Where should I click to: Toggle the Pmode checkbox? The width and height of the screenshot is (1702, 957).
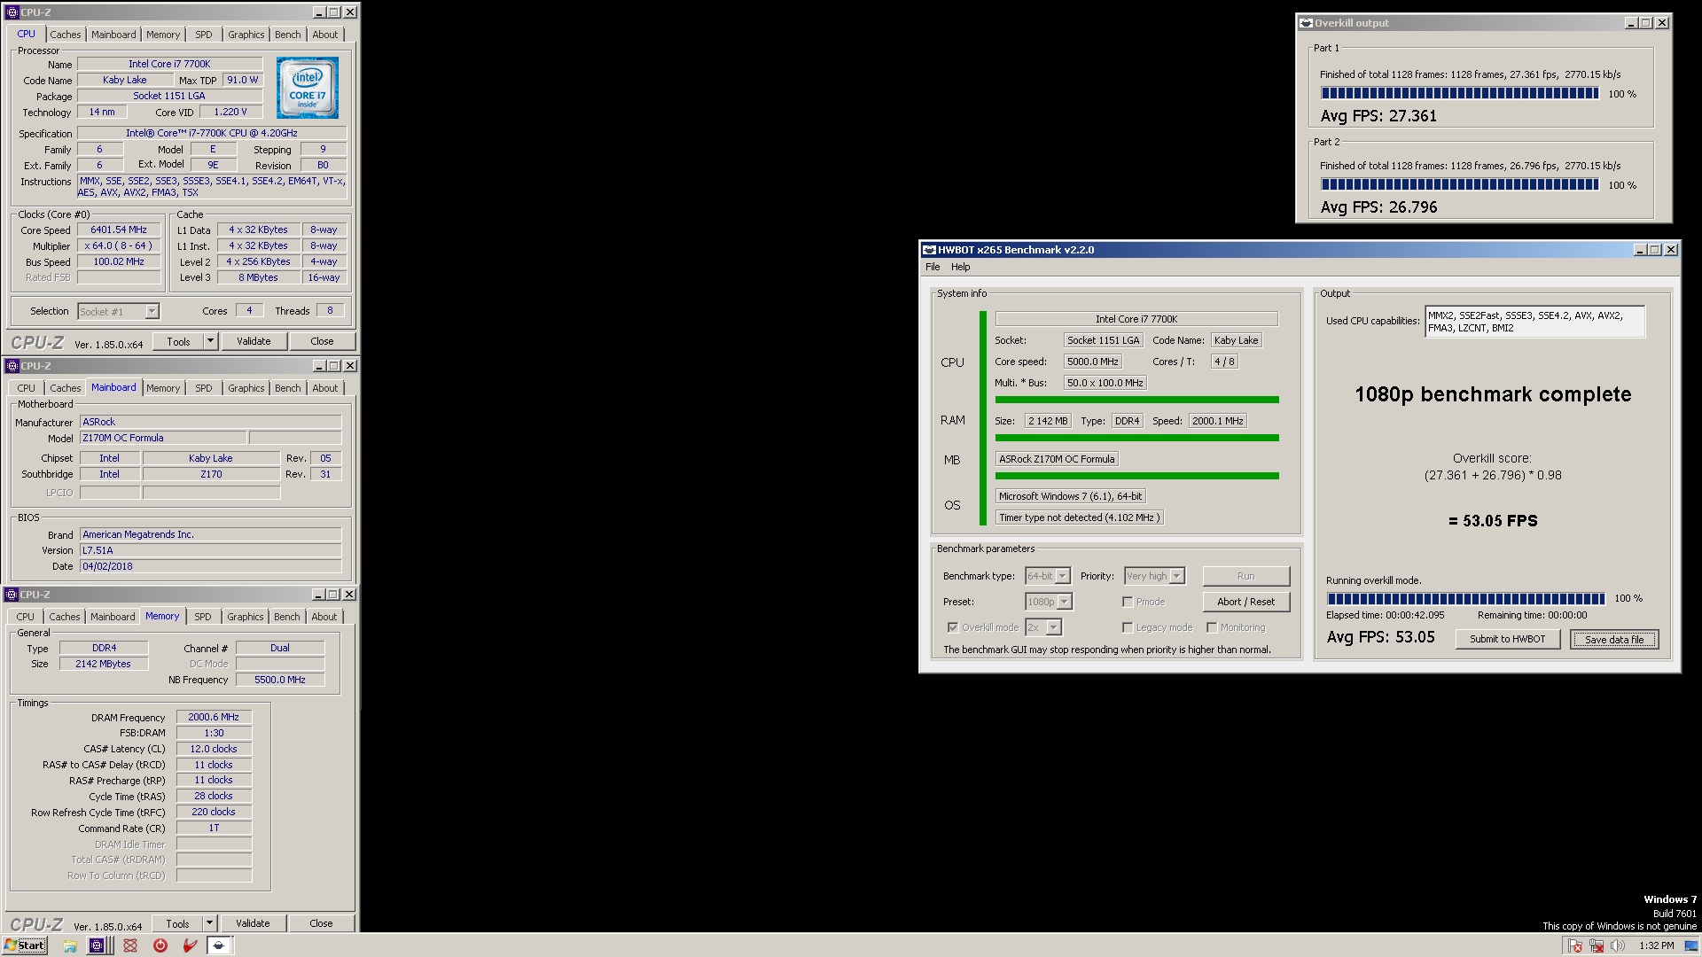[1128, 602]
